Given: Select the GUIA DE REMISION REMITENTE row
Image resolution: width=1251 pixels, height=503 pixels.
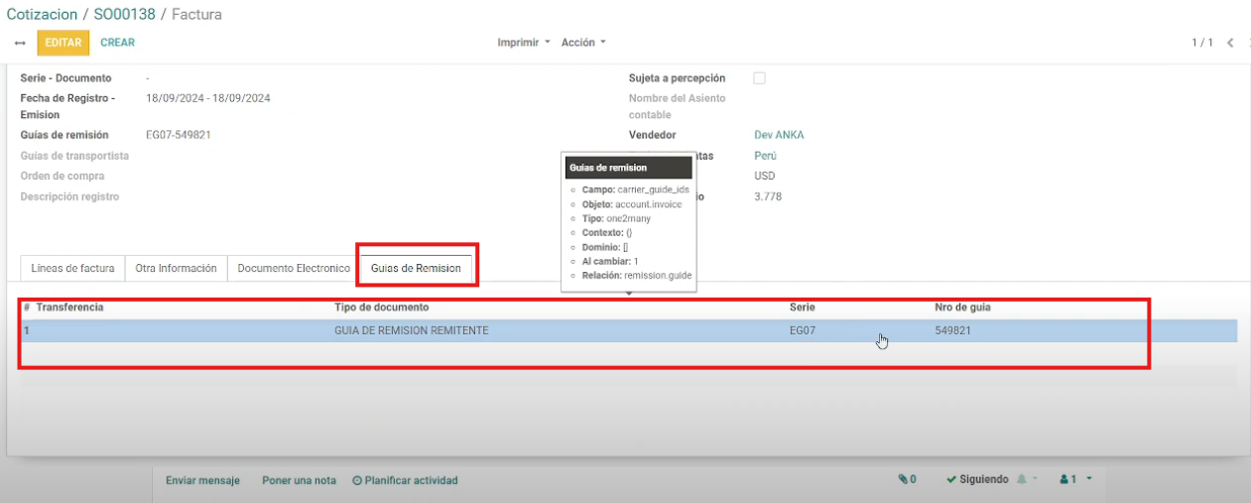Looking at the screenshot, I should point(411,330).
